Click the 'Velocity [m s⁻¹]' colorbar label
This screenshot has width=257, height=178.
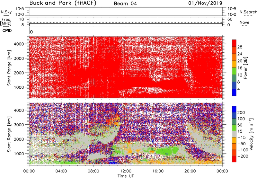(x=251, y=134)
